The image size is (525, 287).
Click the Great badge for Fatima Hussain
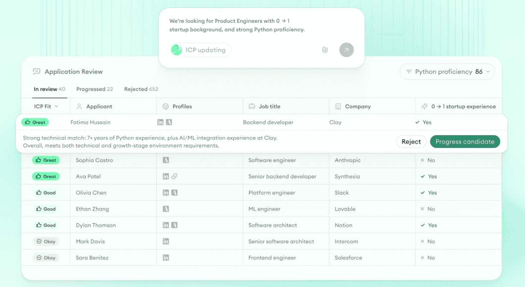(x=35, y=122)
